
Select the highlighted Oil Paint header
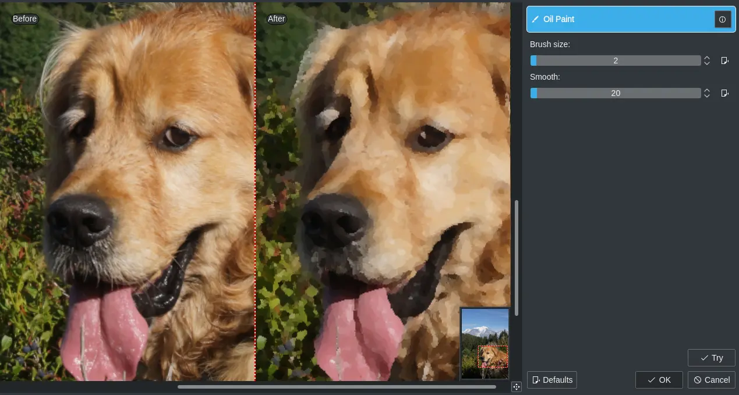[x=617, y=19]
